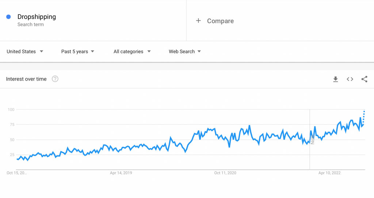This screenshot has height=198, width=374.
Task: Open the United States region dropdown
Action: pos(25,51)
